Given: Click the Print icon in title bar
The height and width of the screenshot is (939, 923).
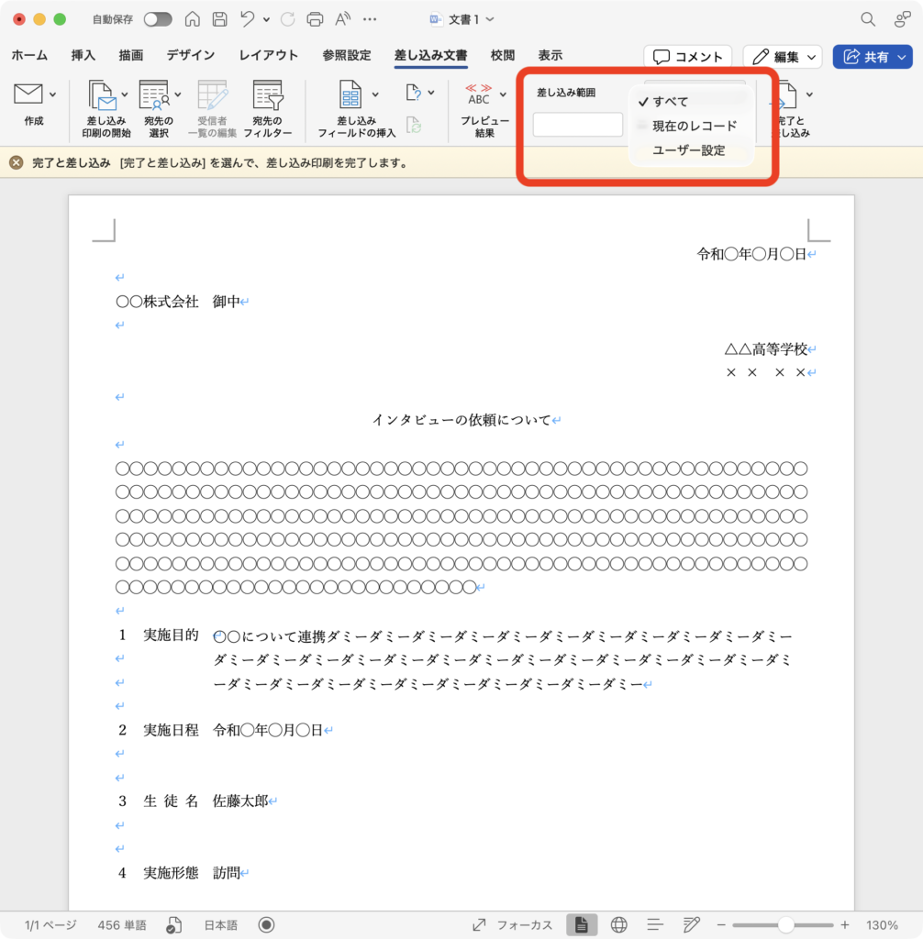Looking at the screenshot, I should (x=315, y=19).
